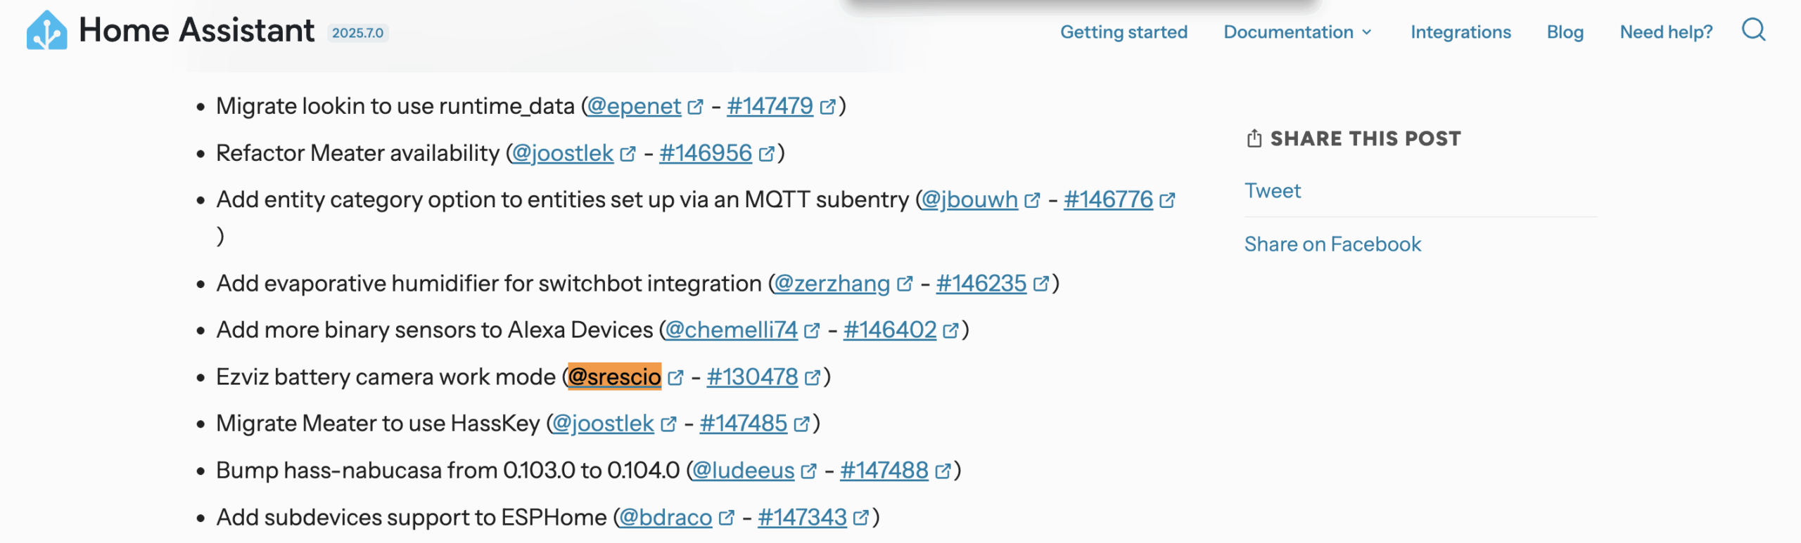Image resolution: width=1801 pixels, height=543 pixels.
Task: Click Share on Facebook link
Action: click(x=1332, y=244)
